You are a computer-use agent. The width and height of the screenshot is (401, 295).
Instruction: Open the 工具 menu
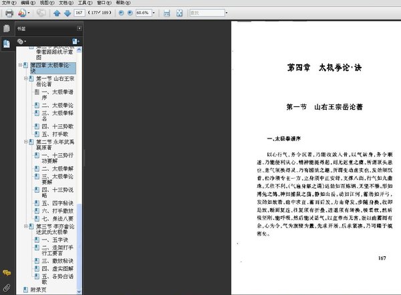[85, 3]
